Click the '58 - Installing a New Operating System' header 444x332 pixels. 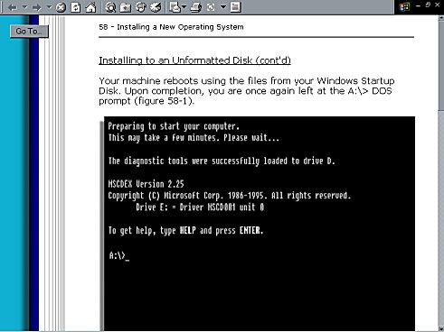171,27
